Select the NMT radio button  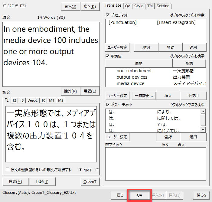pos(80,170)
